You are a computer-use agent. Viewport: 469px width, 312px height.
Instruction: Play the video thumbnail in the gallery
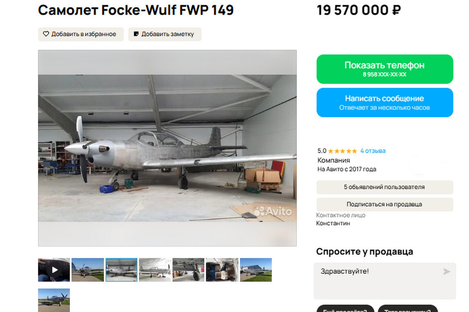(x=54, y=269)
